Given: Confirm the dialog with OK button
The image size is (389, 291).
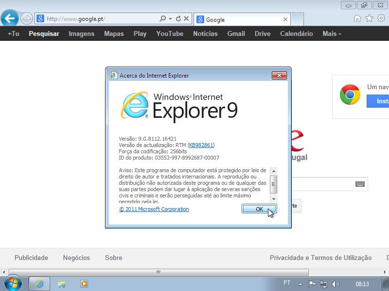Looking at the screenshot, I should coord(259,209).
